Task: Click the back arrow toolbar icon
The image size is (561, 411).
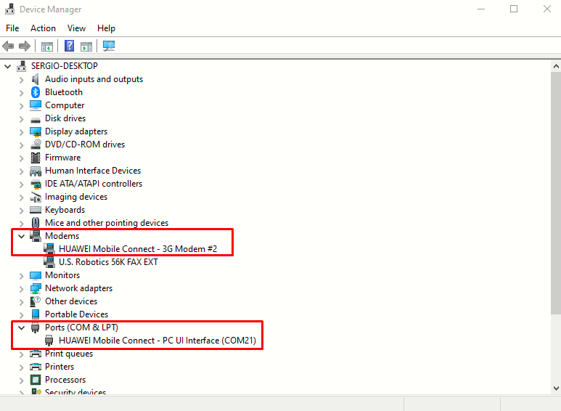Action: (x=8, y=46)
